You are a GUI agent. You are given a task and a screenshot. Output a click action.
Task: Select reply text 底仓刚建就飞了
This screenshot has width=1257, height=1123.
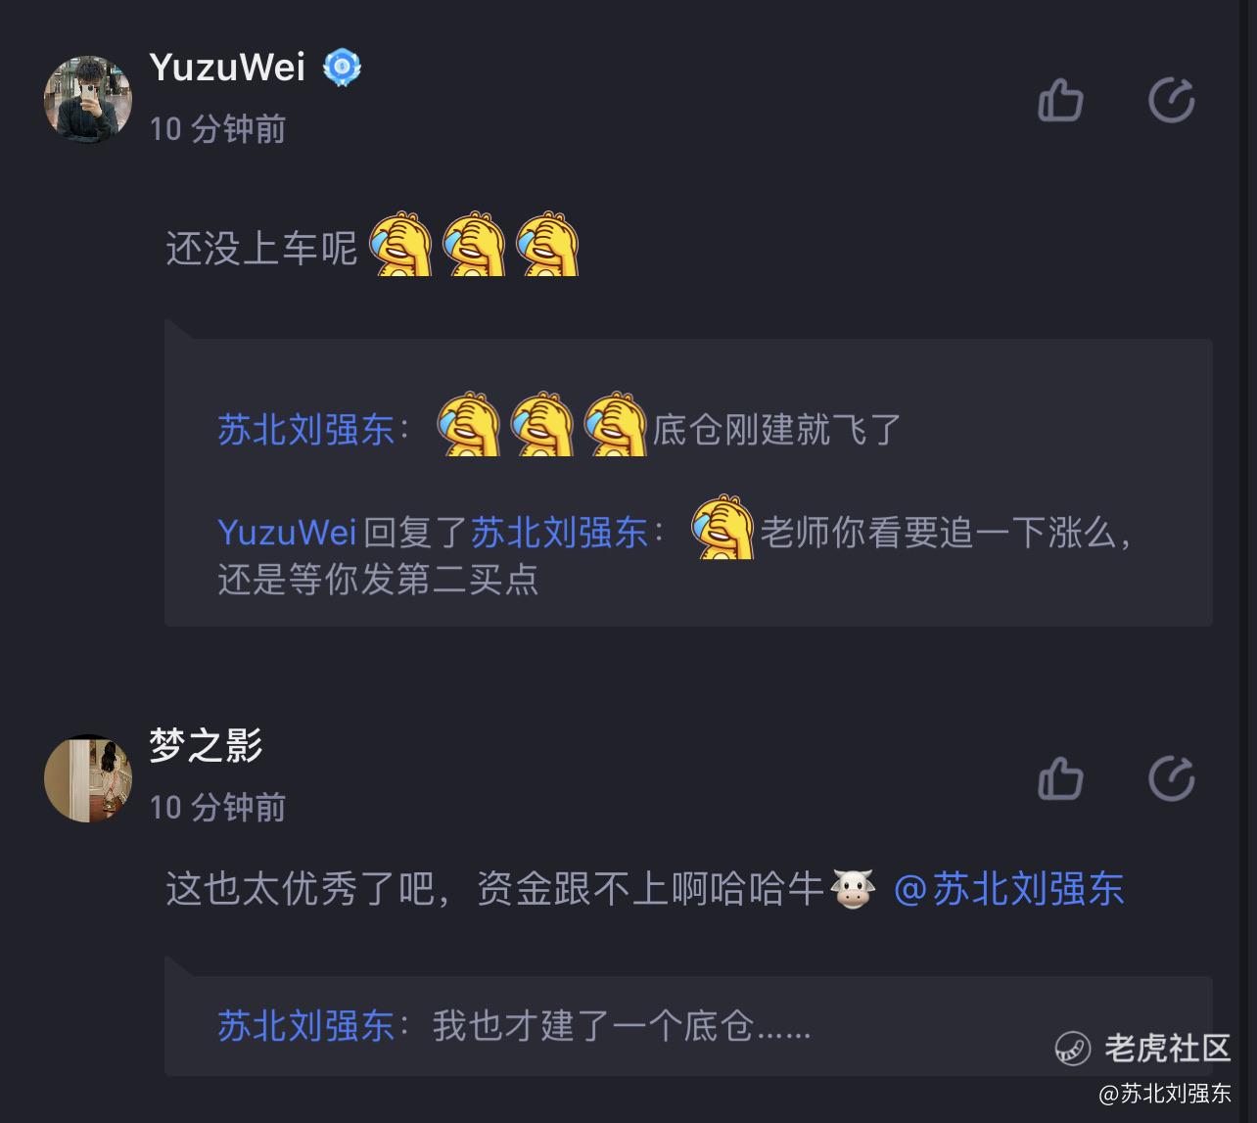click(x=777, y=430)
